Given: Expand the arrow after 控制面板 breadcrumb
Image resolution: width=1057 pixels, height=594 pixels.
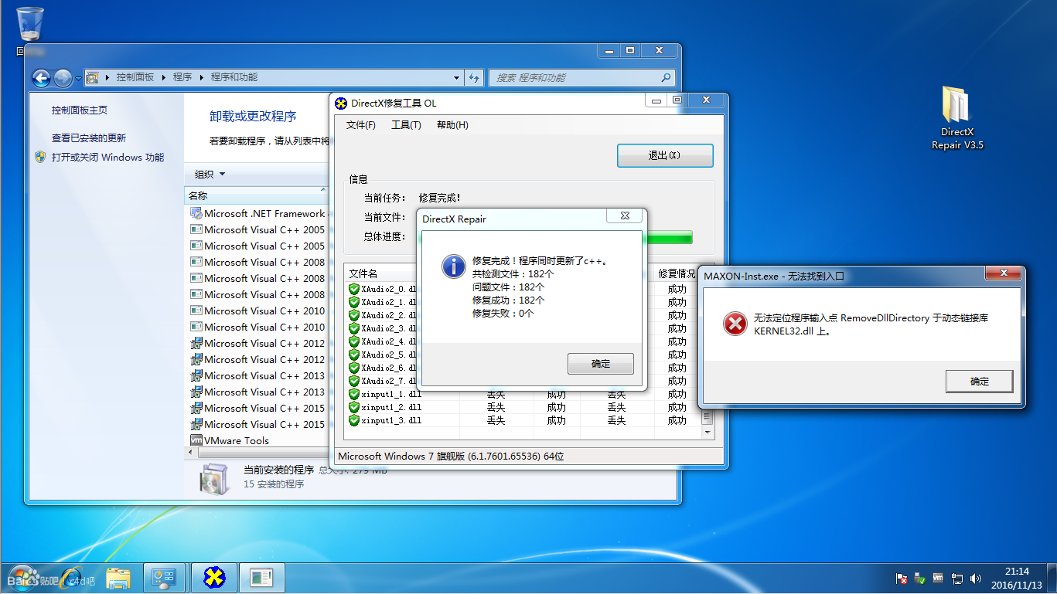Looking at the screenshot, I should click(164, 77).
